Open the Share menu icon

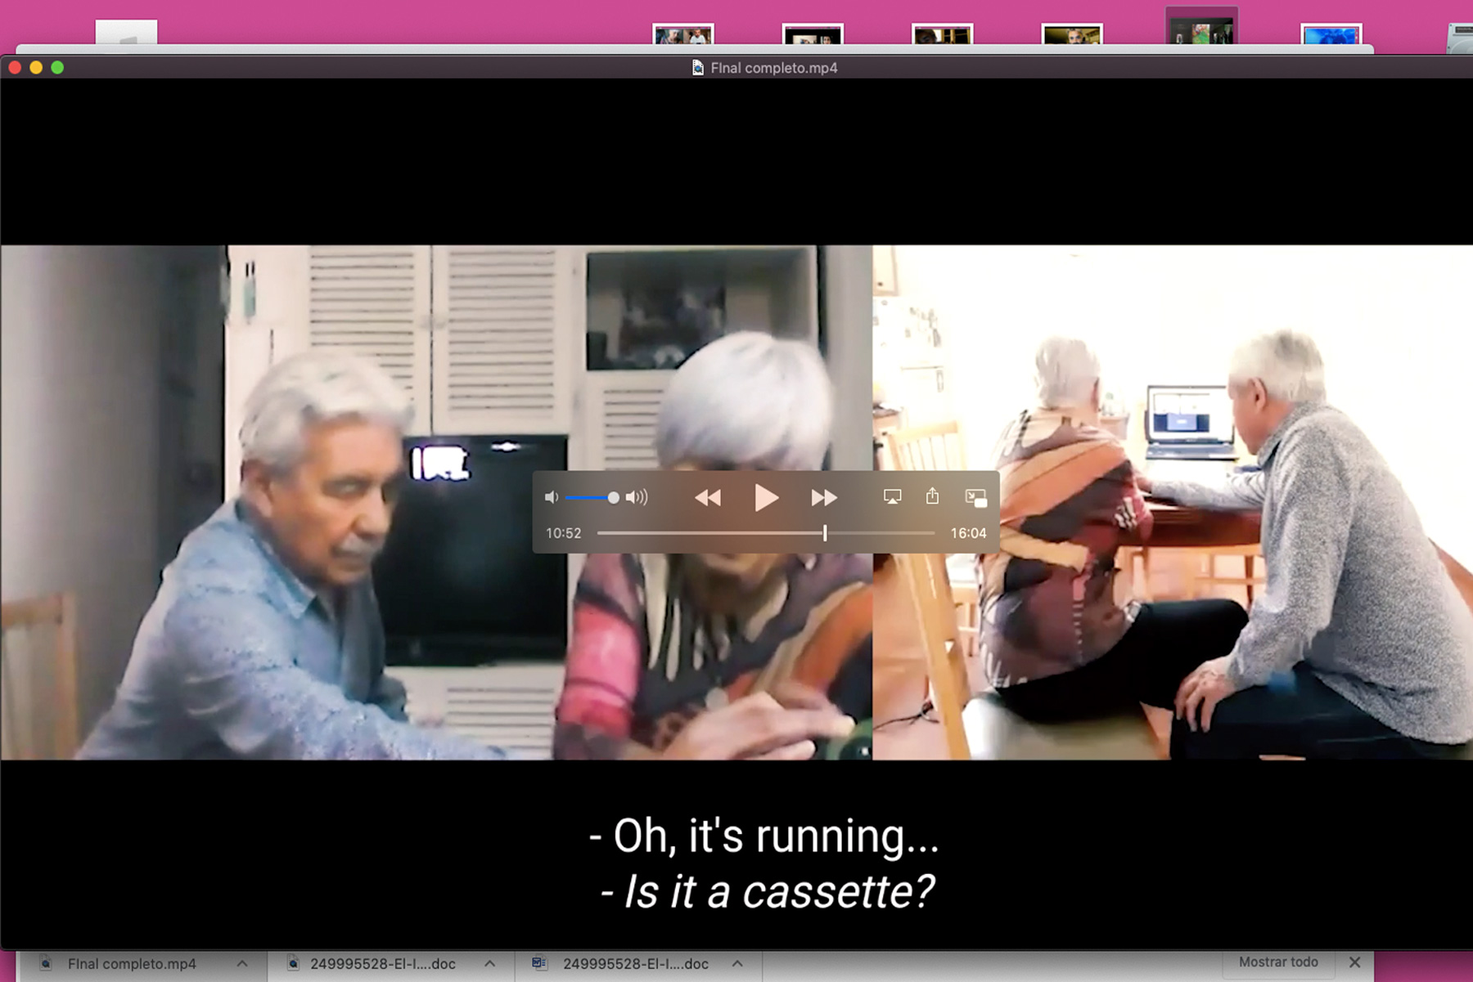tap(932, 495)
